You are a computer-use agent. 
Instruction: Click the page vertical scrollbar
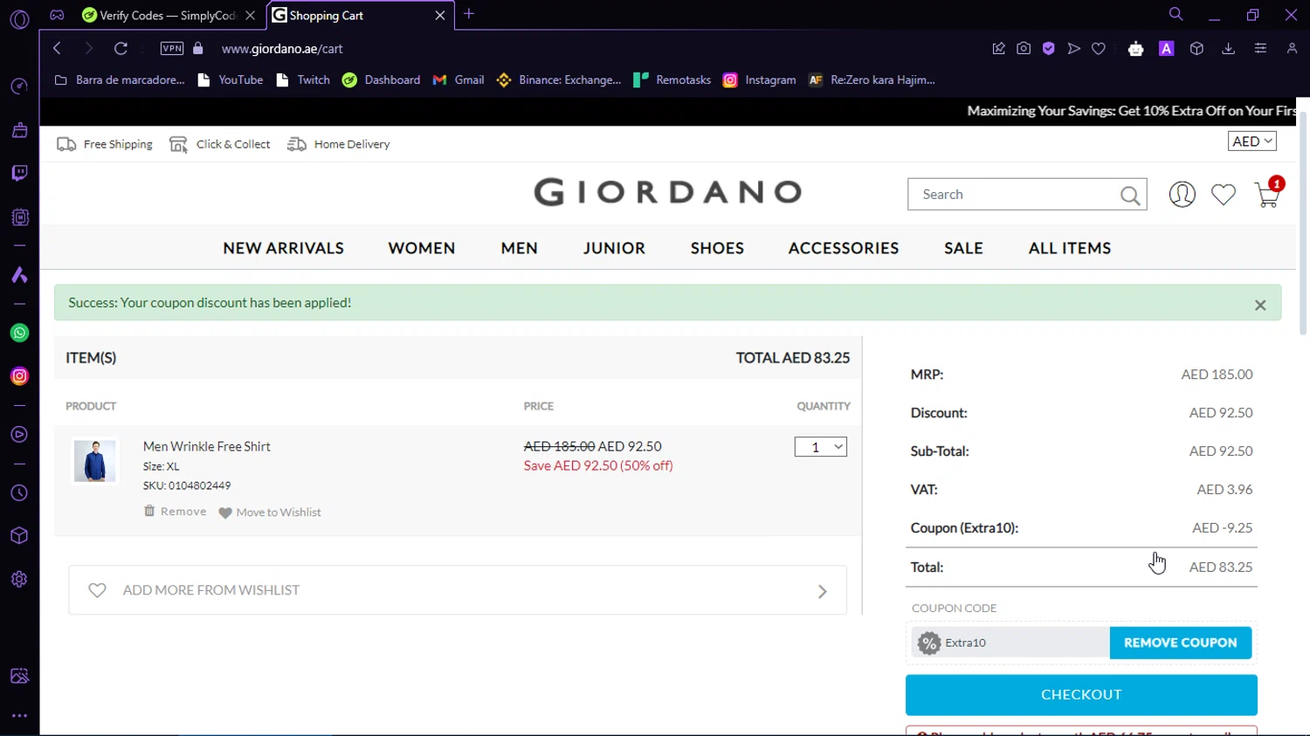(1303, 223)
